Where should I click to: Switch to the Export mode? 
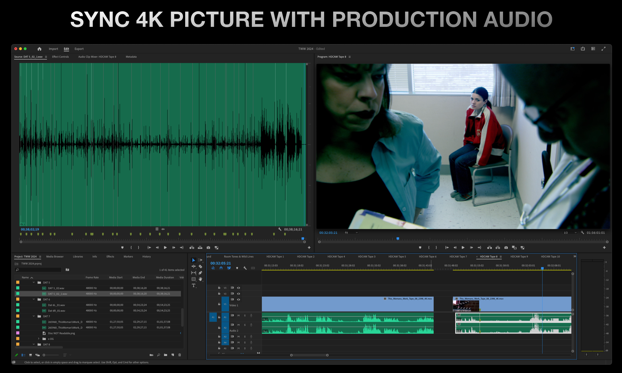(79, 49)
